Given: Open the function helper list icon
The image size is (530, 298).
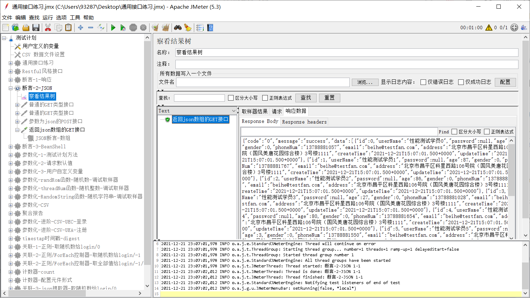Looking at the screenshot, I should point(200,28).
